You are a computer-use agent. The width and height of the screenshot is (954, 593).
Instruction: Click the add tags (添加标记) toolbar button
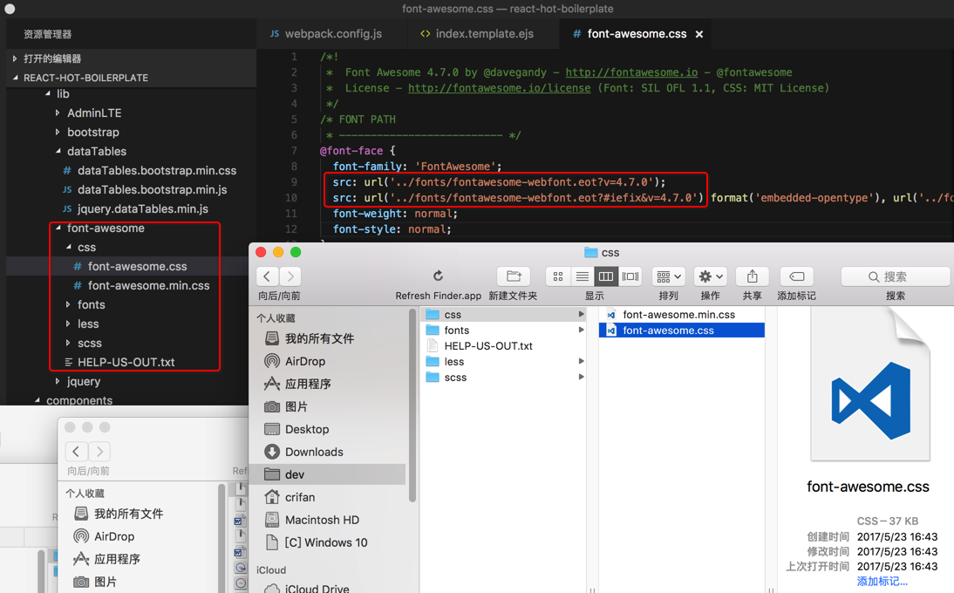point(796,276)
